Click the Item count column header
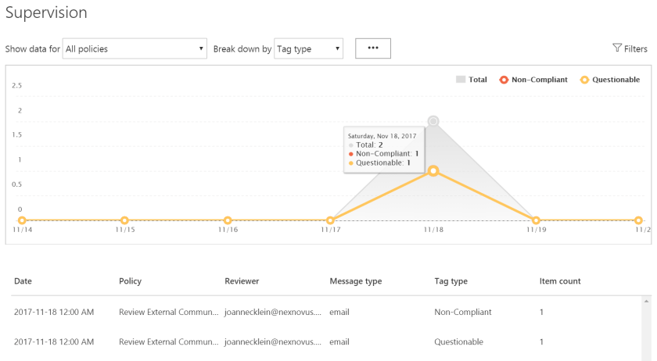657x361 pixels. pos(560,281)
